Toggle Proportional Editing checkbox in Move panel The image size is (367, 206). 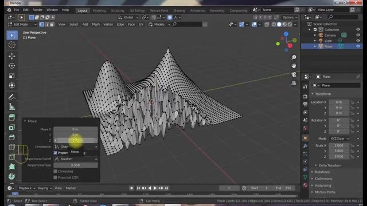56,153
